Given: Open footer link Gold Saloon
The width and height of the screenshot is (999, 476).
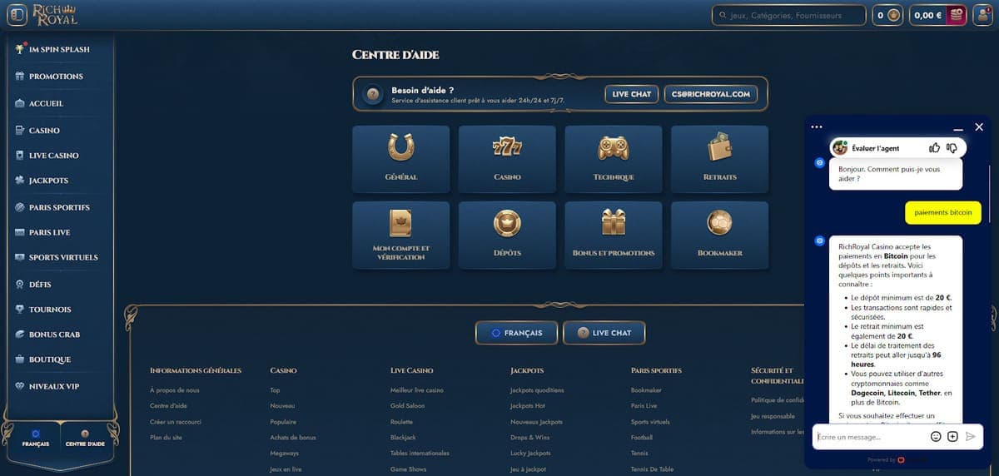Looking at the screenshot, I should [407, 406].
